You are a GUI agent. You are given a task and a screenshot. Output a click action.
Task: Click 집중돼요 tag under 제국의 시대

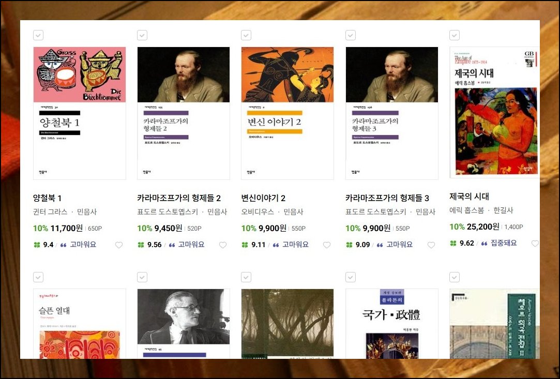(504, 243)
